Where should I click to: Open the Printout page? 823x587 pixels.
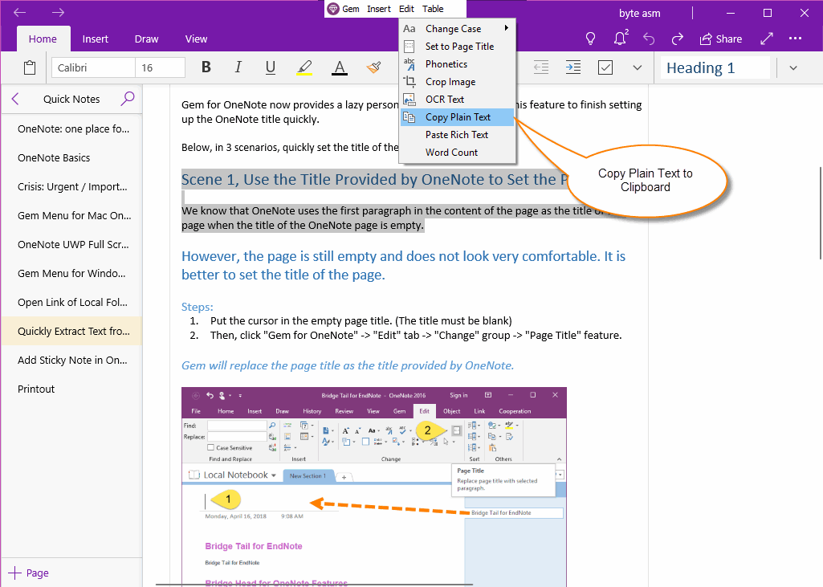coord(72,389)
